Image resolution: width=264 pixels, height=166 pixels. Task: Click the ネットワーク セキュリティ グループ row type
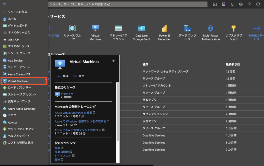[x=166, y=71]
